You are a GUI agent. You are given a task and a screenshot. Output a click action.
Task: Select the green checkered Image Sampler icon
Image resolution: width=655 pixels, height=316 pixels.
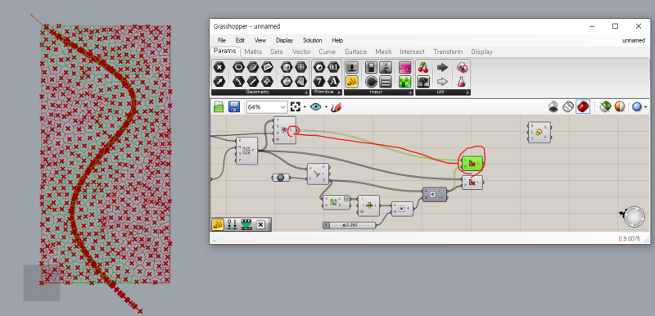(x=404, y=81)
